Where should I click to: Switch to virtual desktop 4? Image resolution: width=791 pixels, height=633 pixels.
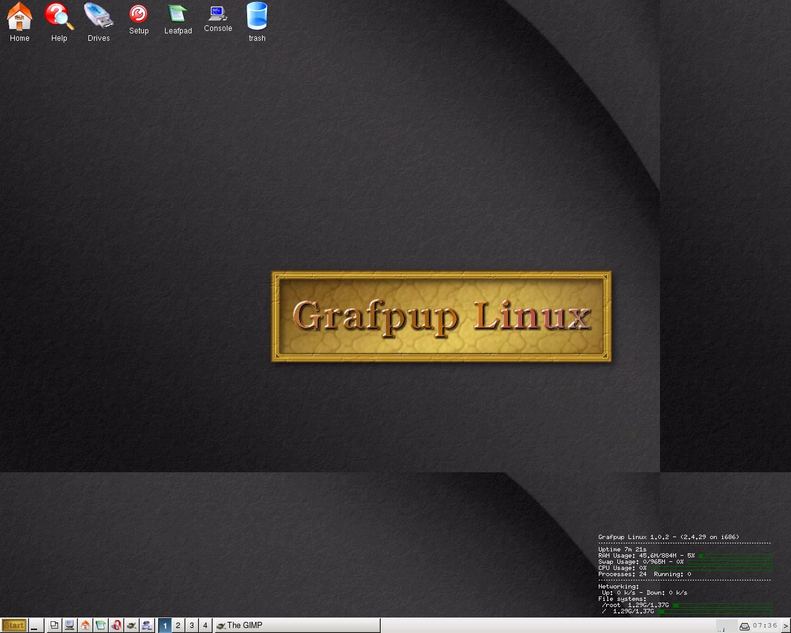(205, 626)
